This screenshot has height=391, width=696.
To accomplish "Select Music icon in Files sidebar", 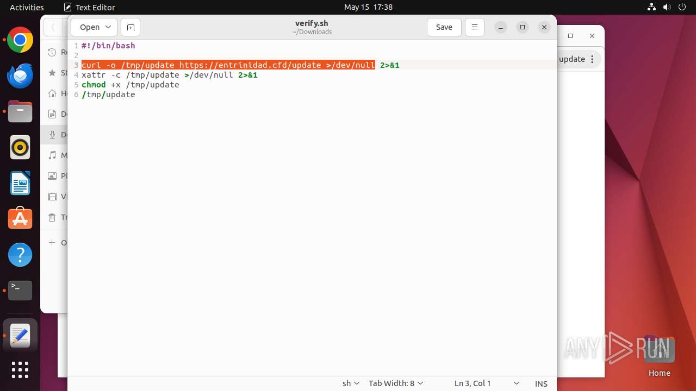I will [52, 155].
